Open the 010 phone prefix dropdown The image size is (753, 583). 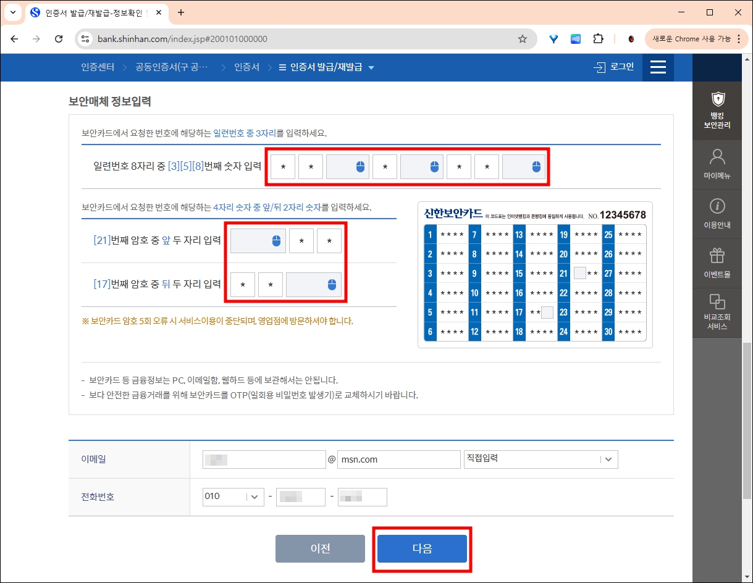pos(233,497)
